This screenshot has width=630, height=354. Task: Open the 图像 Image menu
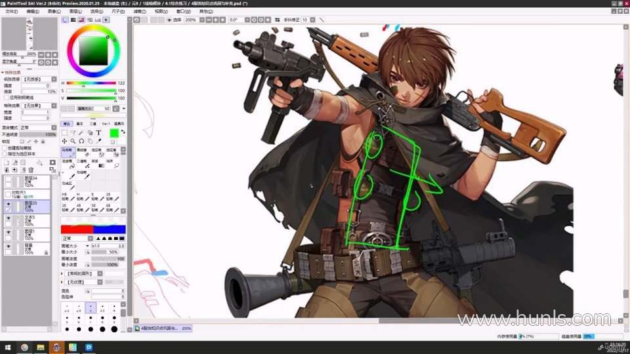click(x=54, y=11)
